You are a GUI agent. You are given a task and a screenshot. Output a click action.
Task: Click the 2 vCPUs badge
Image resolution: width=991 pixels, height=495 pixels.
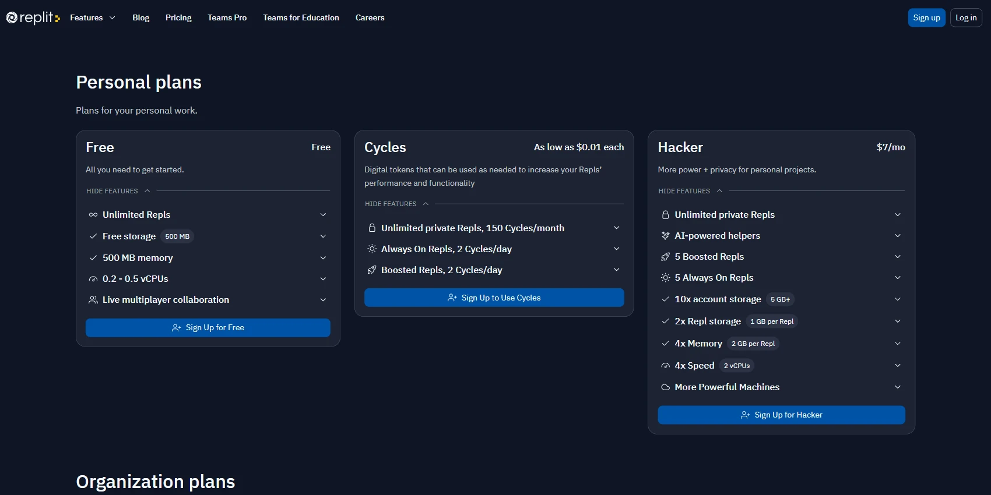point(737,366)
